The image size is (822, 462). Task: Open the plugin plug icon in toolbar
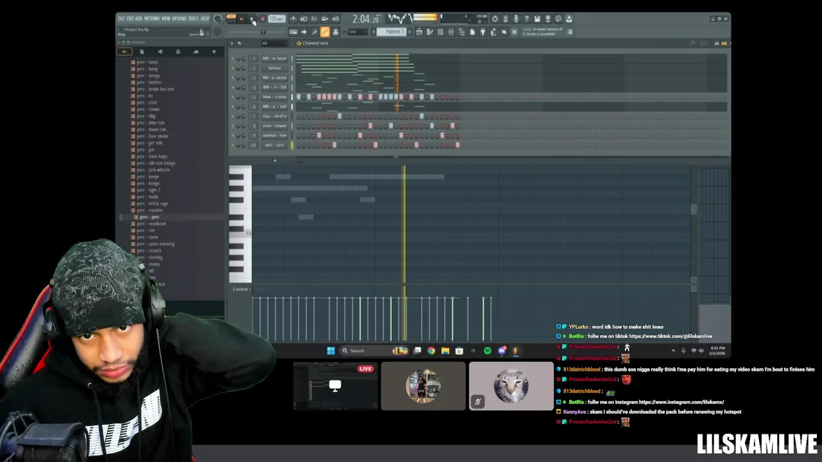[x=483, y=31]
